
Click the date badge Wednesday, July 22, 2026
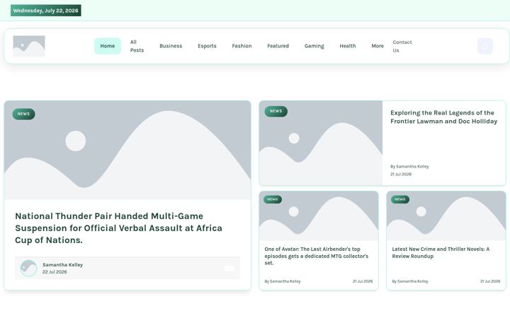click(x=46, y=11)
